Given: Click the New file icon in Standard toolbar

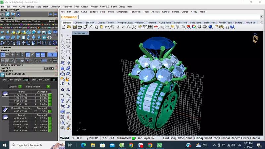Looking at the screenshot, I should [x=64, y=27].
